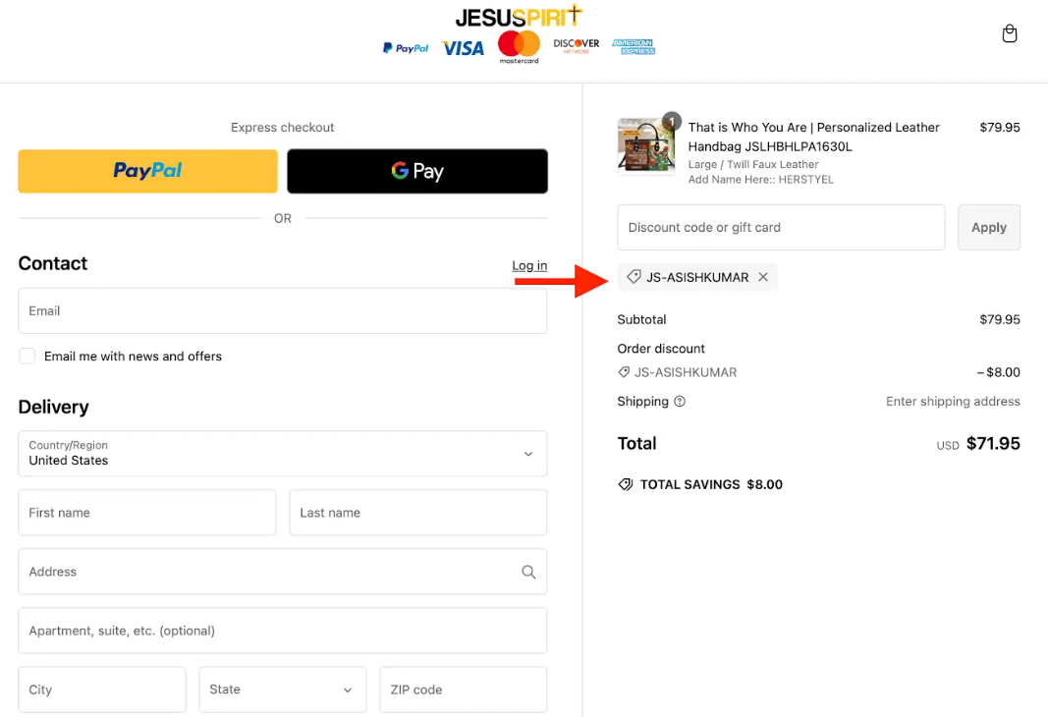The width and height of the screenshot is (1048, 717).
Task: Click the ZIP code field
Action: point(463,689)
